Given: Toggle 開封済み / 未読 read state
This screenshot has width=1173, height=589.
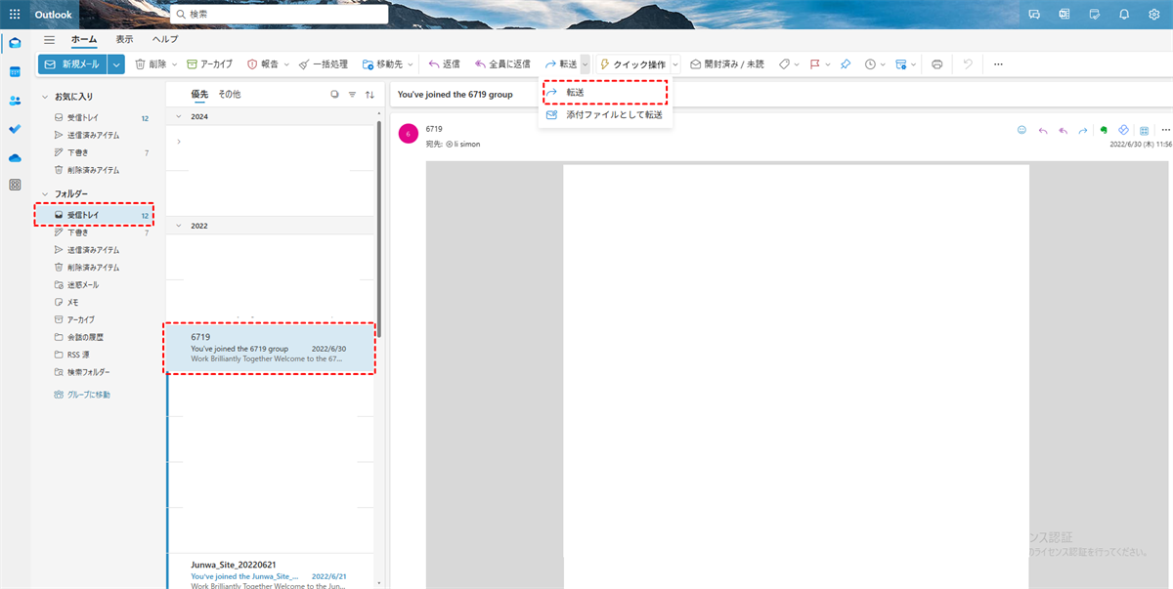Looking at the screenshot, I should tap(726, 63).
